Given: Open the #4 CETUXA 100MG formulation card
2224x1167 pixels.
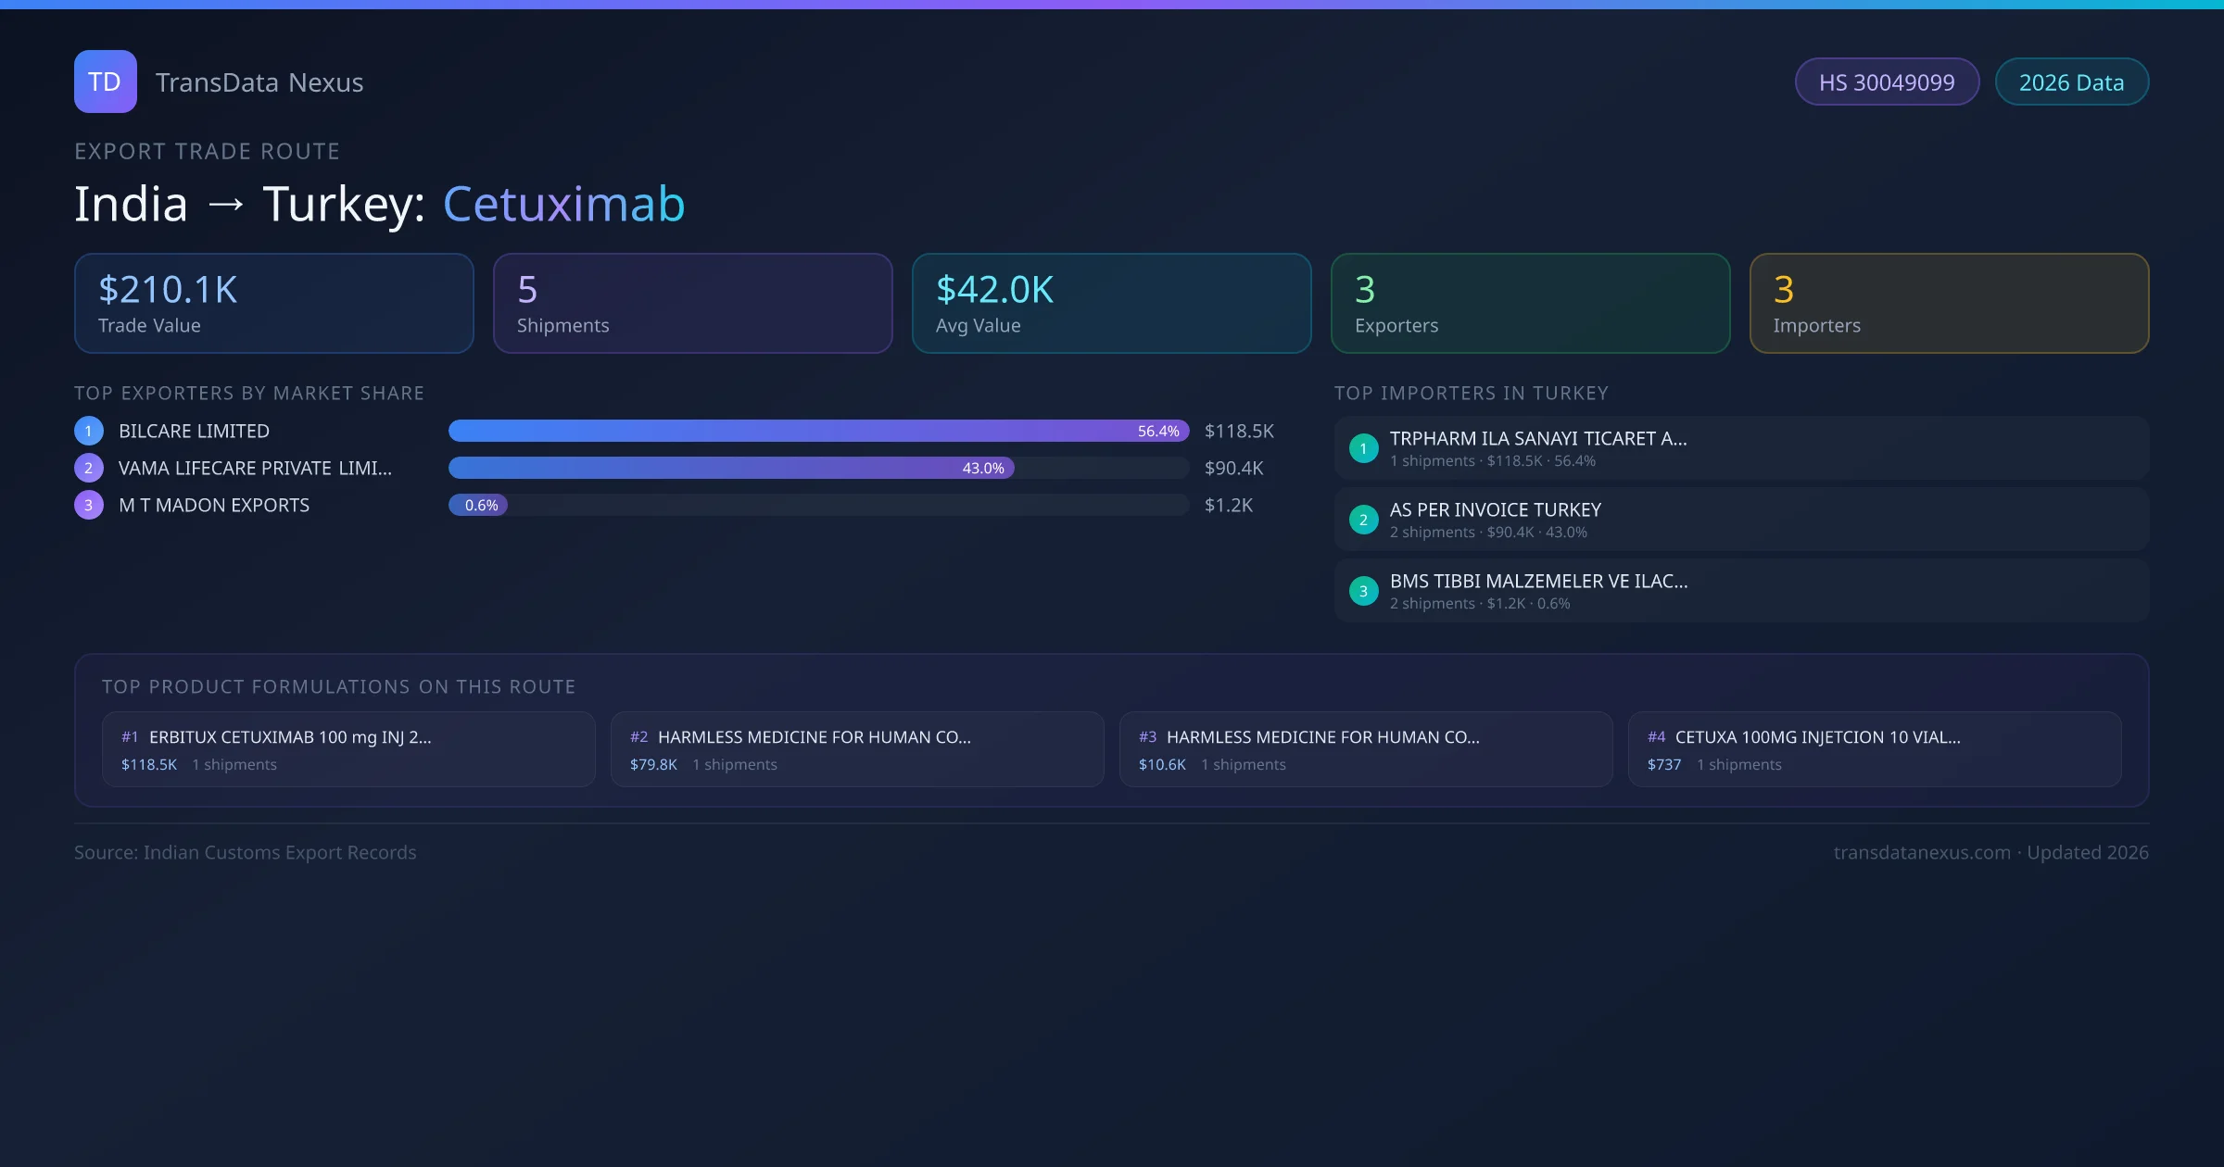Looking at the screenshot, I should [x=1874, y=749].
